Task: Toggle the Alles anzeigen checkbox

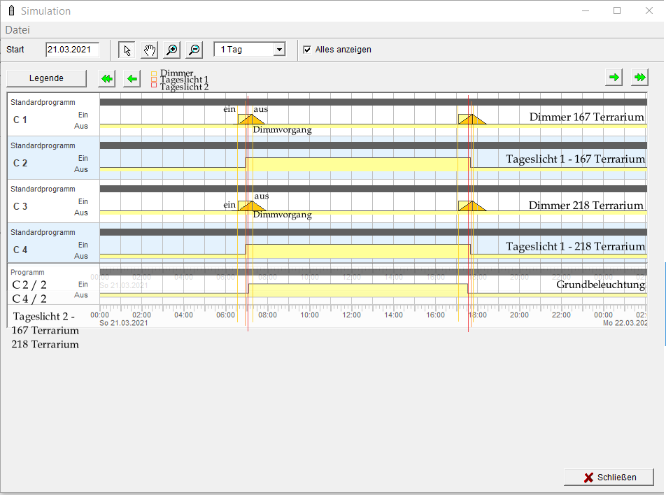Action: (x=307, y=50)
